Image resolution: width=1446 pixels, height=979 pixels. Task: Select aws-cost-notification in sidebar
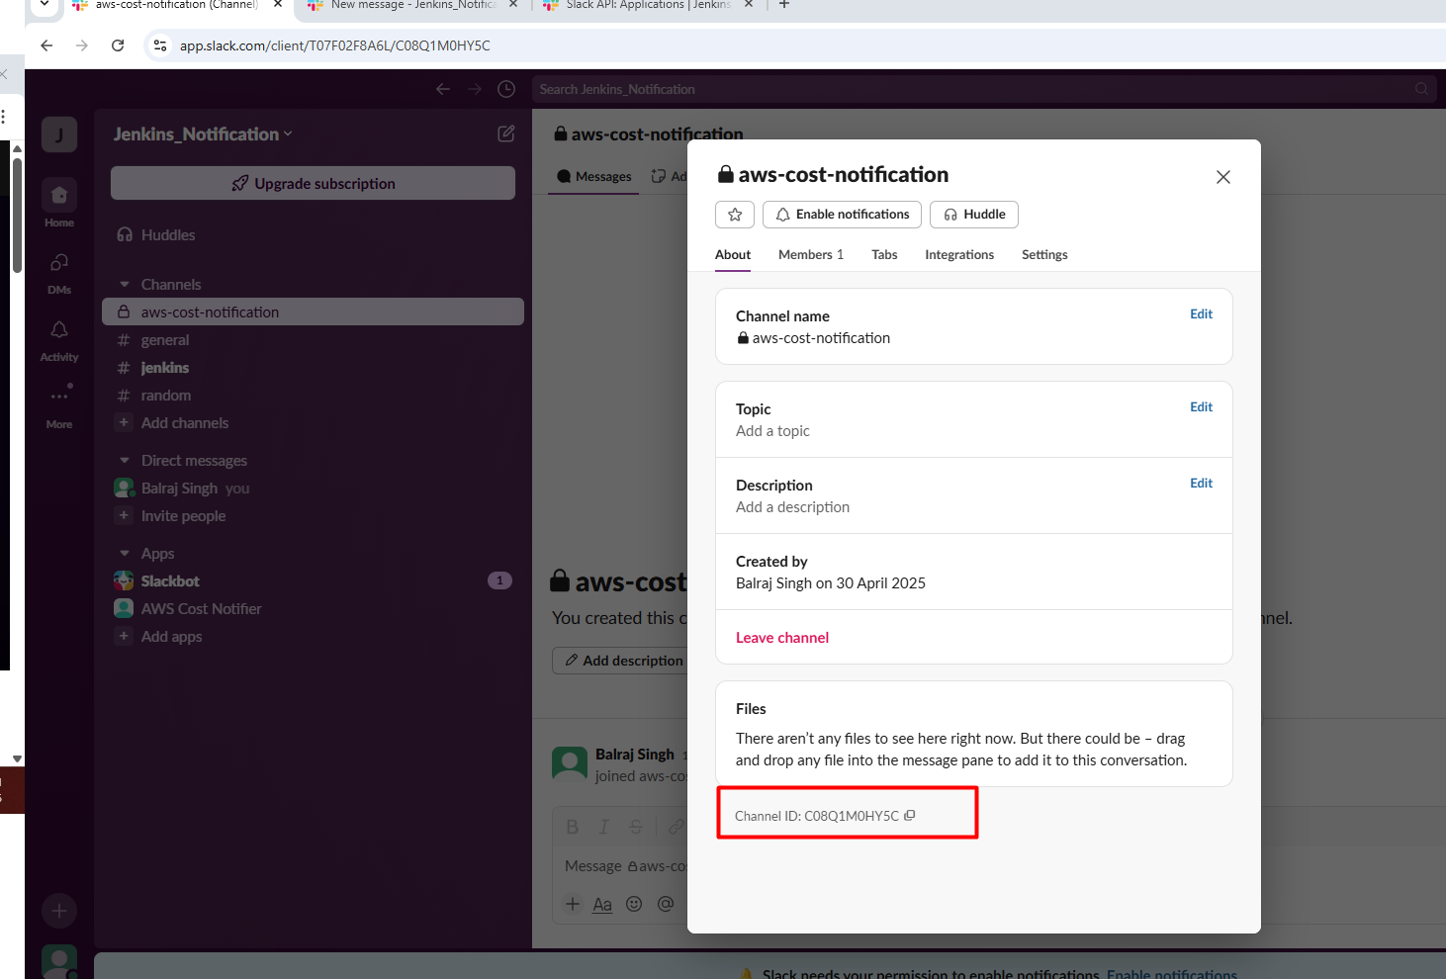click(313, 311)
